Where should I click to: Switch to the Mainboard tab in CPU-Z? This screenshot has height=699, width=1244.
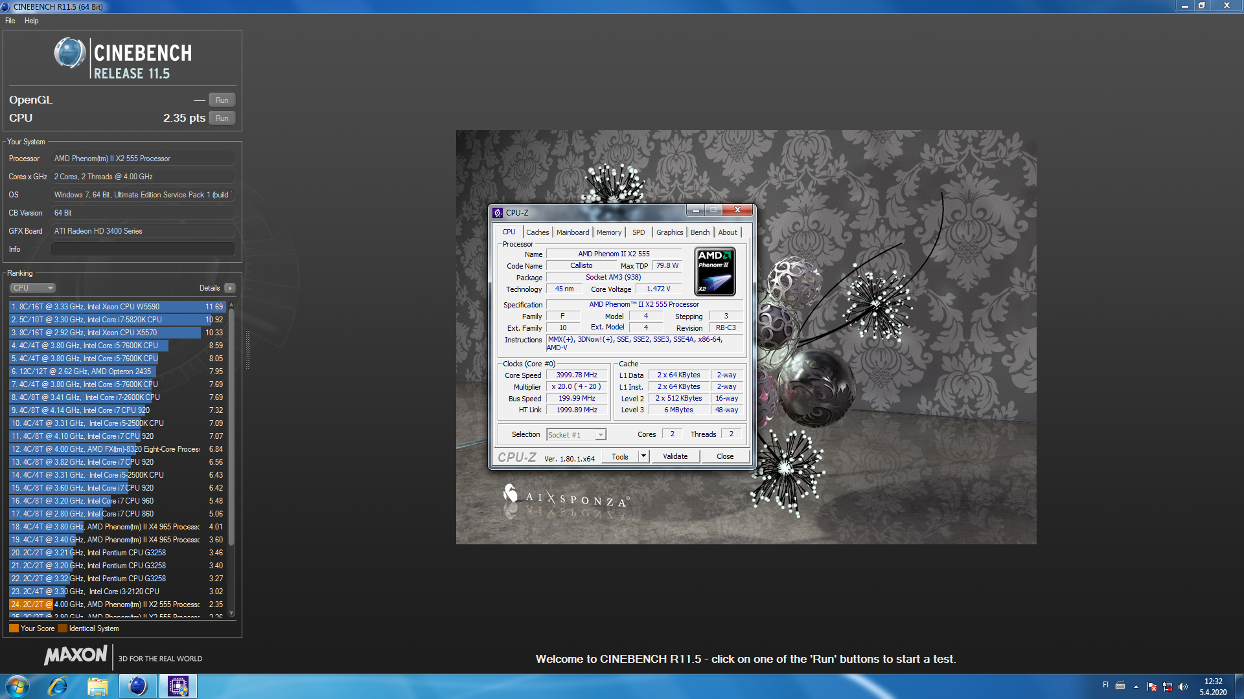tap(573, 232)
